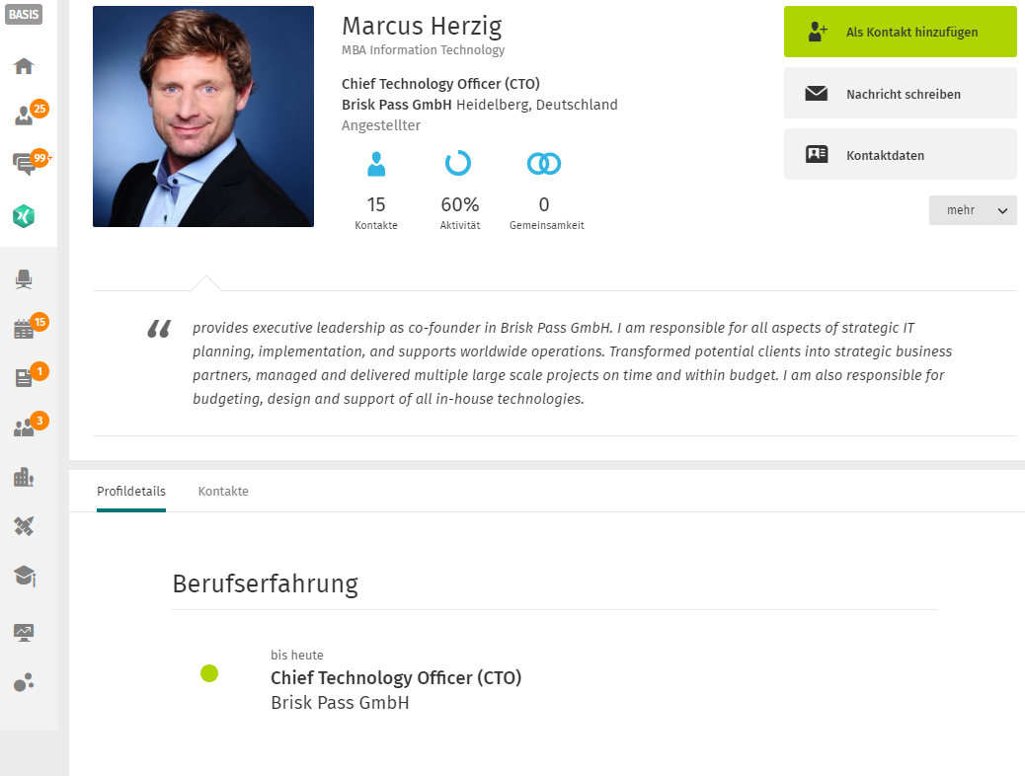Open news icon with 1 badge
Screen dimensions: 1025x776
click(24, 378)
